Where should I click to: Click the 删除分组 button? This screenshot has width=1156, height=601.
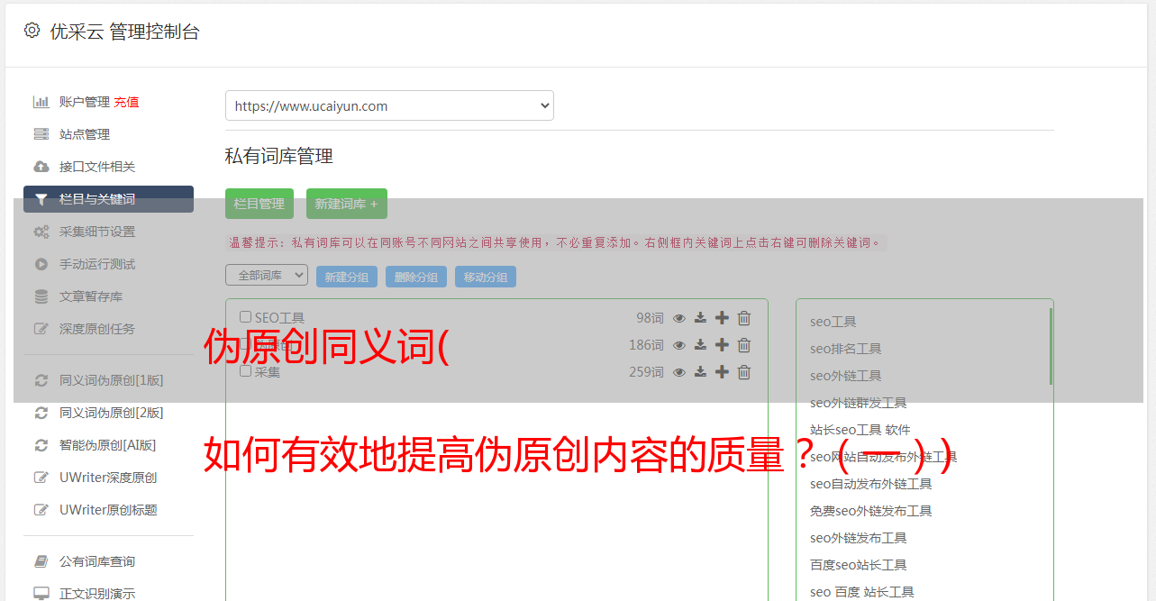(416, 278)
